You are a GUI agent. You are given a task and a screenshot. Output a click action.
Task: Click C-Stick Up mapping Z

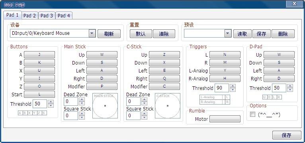click(164, 55)
